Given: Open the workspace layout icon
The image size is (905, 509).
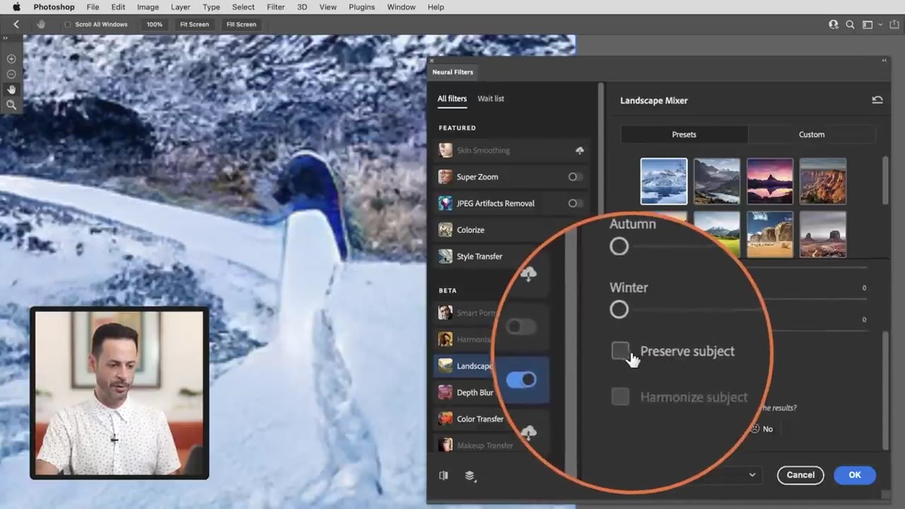Looking at the screenshot, I should (867, 24).
